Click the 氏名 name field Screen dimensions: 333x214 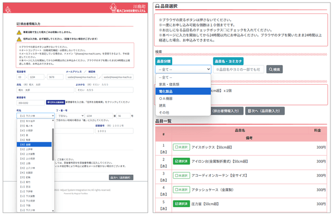pos(45,90)
